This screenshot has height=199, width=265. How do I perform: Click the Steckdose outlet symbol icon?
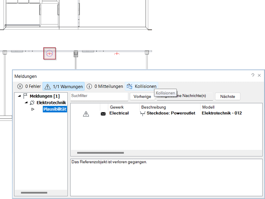143,113
